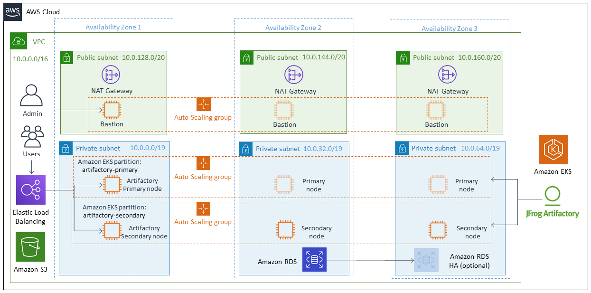This screenshot has width=591, height=293.
Task: Select the Amazon RDS HA optional icon
Action: [x=425, y=260]
